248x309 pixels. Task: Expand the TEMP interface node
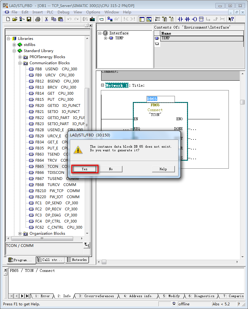pyautogui.click(x=105, y=38)
